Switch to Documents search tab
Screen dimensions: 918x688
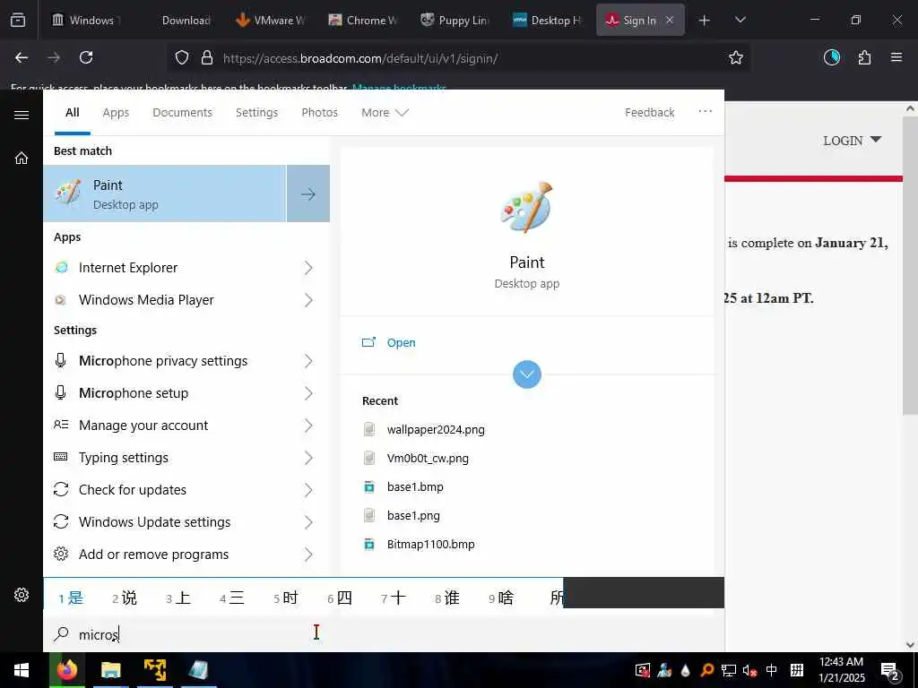pyautogui.click(x=182, y=112)
